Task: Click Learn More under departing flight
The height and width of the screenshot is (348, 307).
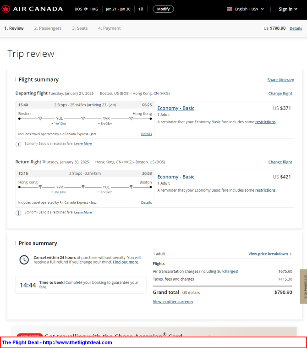Action: pos(83,144)
